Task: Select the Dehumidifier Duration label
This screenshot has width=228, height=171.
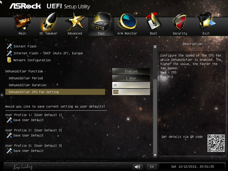Action: (27, 85)
